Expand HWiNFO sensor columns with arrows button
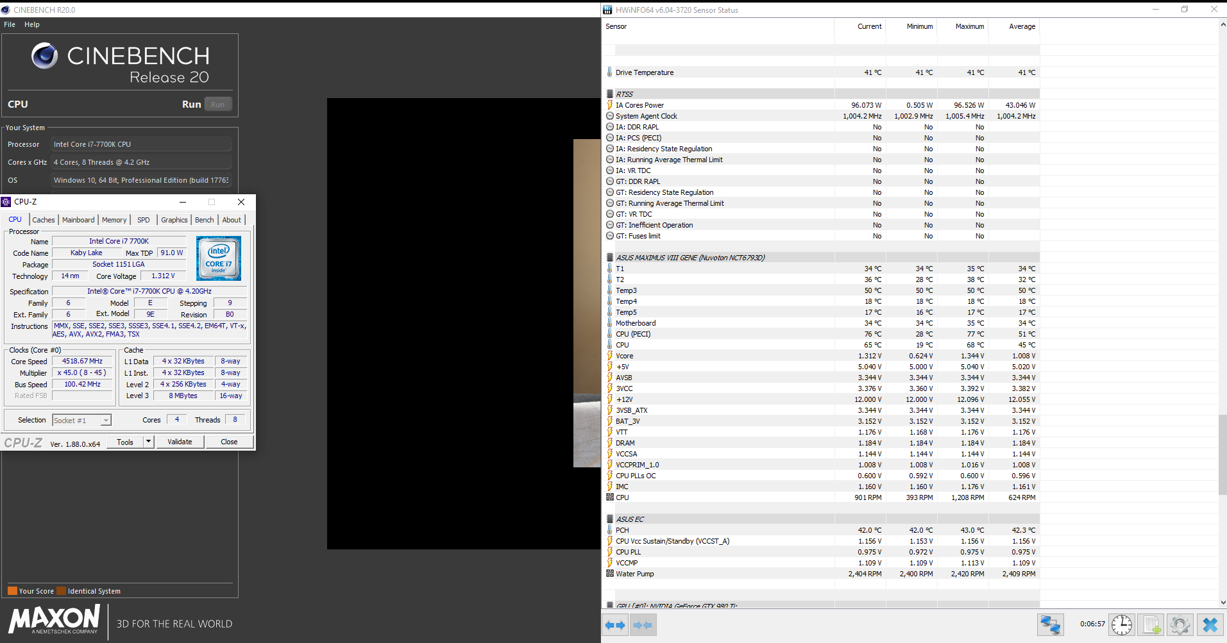This screenshot has height=643, width=1227. pos(615,625)
